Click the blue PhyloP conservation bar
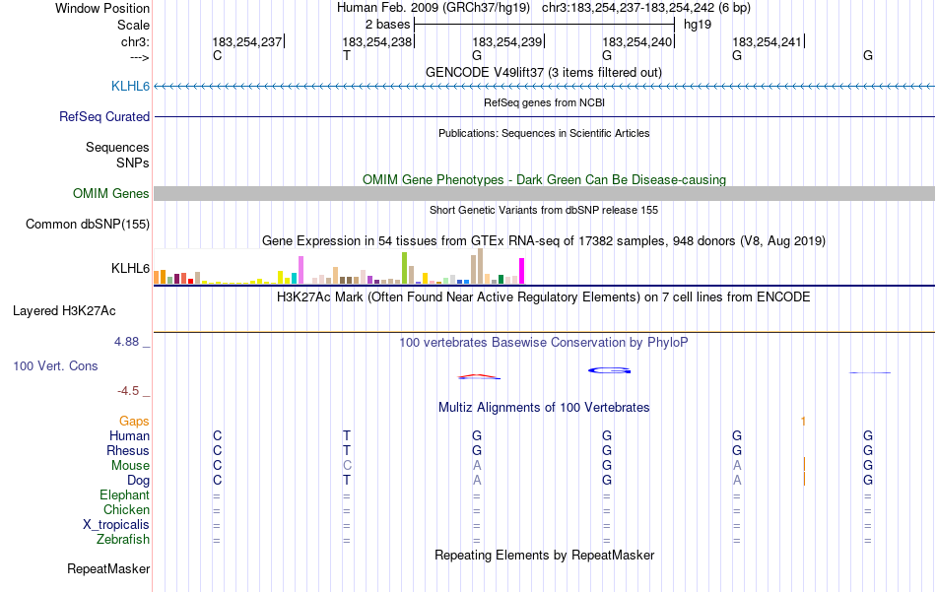Viewport: 936px width, 592px height. 610,370
